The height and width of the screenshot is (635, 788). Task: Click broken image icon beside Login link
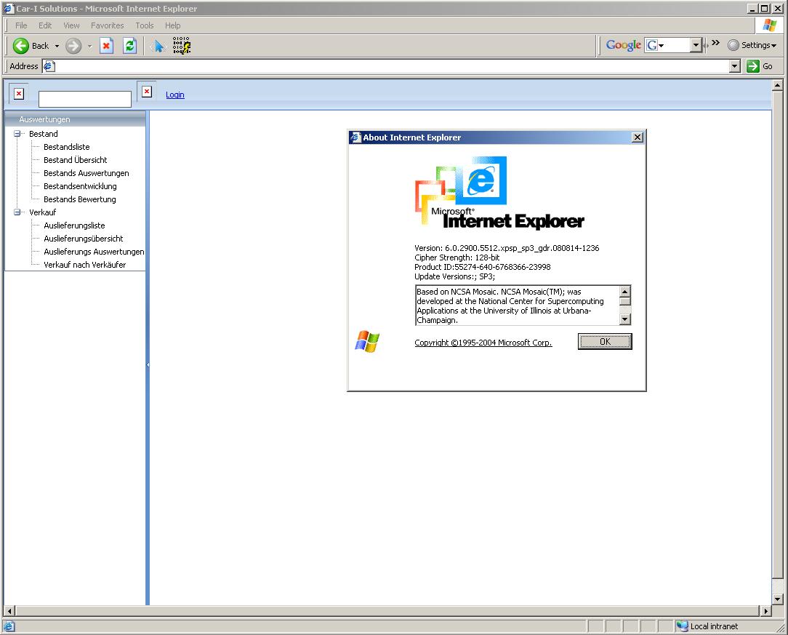click(147, 92)
